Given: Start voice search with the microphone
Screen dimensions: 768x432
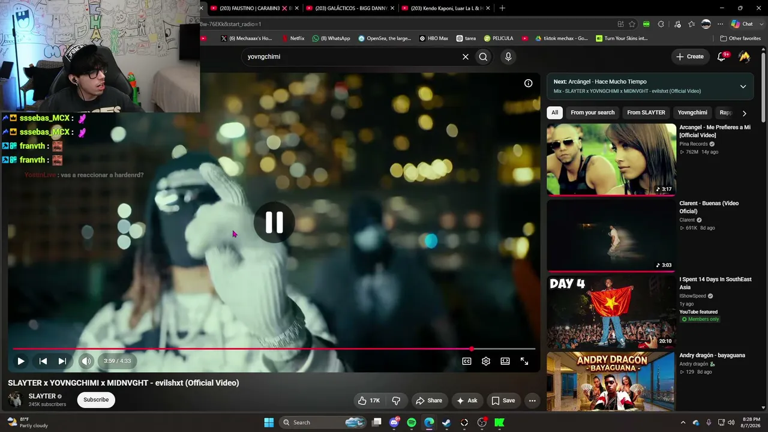Looking at the screenshot, I should coord(508,56).
